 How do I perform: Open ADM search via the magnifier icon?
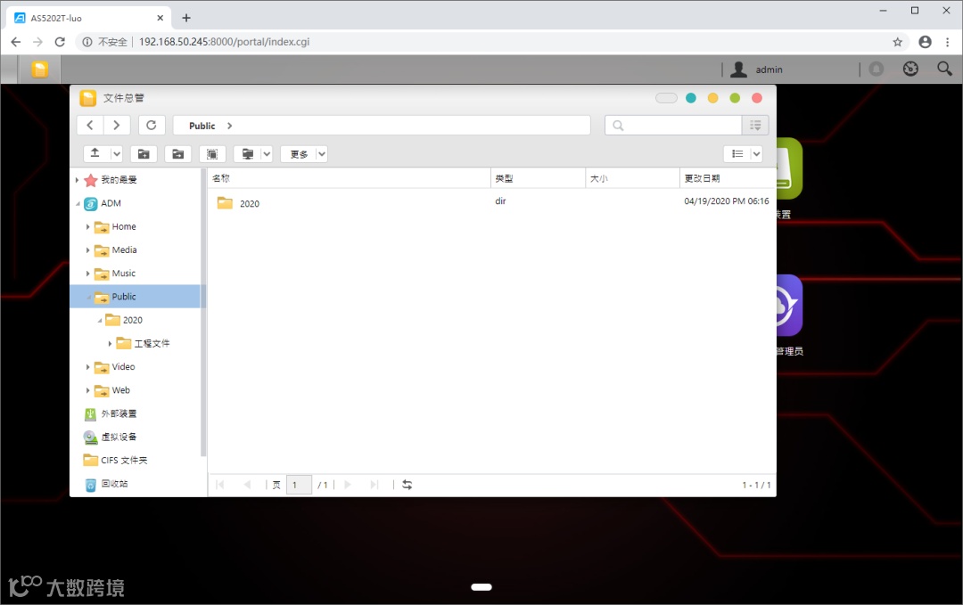pos(944,69)
